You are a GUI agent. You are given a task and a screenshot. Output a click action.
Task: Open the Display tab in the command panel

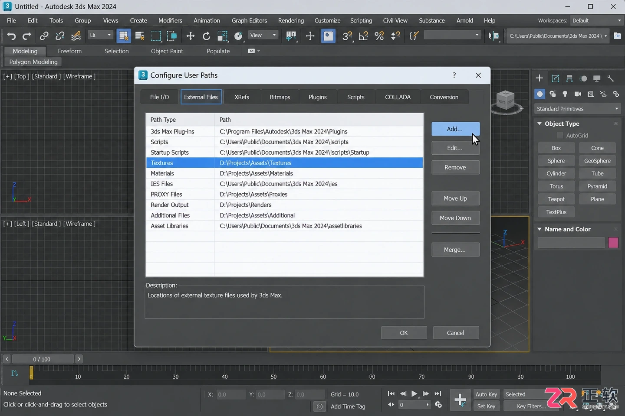pyautogui.click(x=597, y=78)
